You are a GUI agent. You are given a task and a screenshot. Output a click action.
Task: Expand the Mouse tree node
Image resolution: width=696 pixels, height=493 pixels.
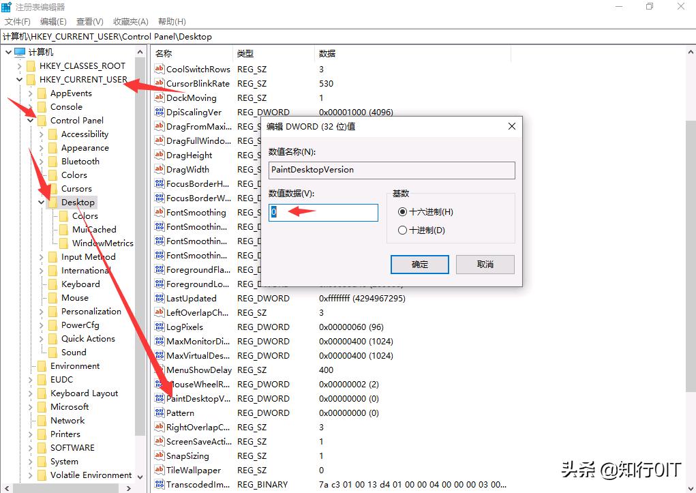42,297
